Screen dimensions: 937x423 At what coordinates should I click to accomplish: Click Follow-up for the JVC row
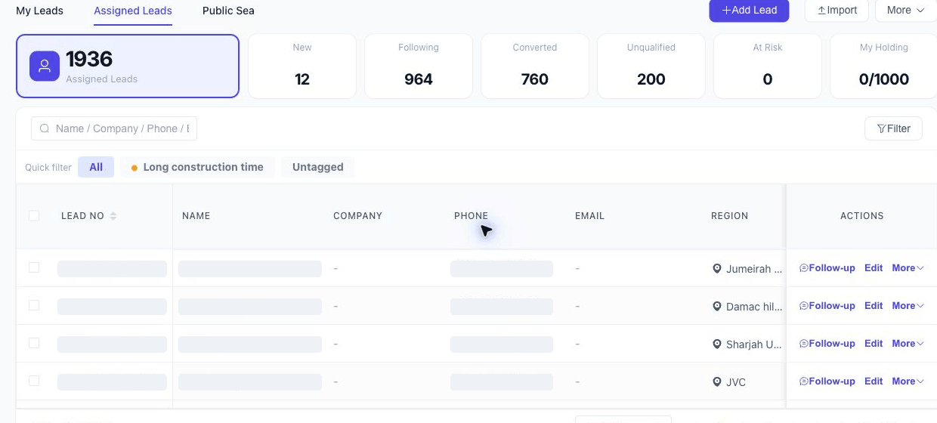point(827,381)
